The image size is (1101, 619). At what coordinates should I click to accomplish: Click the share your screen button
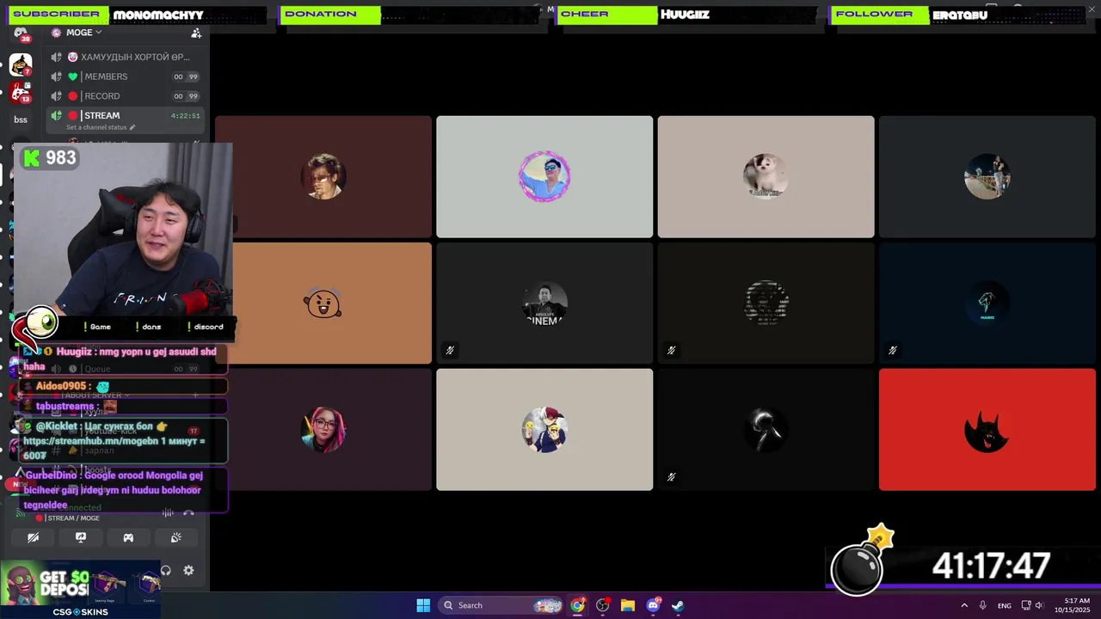tap(81, 537)
